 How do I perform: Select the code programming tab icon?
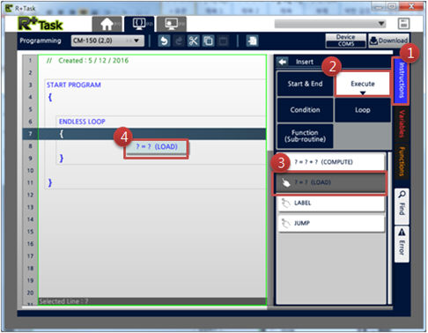pyautogui.click(x=139, y=24)
